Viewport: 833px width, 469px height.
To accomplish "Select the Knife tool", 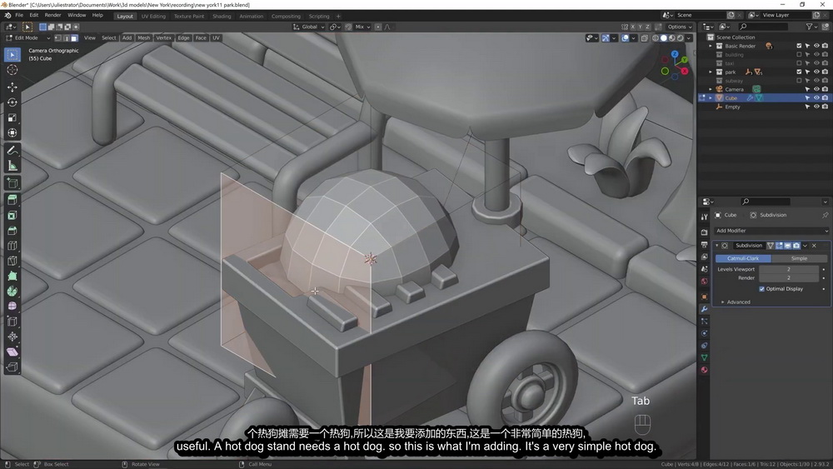I will coord(12,261).
